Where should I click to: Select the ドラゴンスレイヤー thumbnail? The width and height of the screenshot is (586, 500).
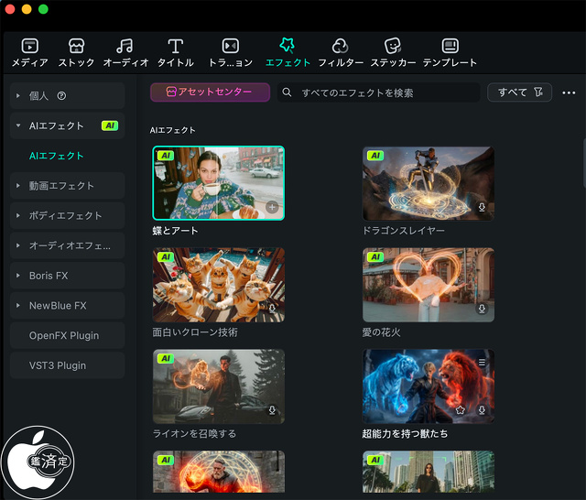click(429, 183)
